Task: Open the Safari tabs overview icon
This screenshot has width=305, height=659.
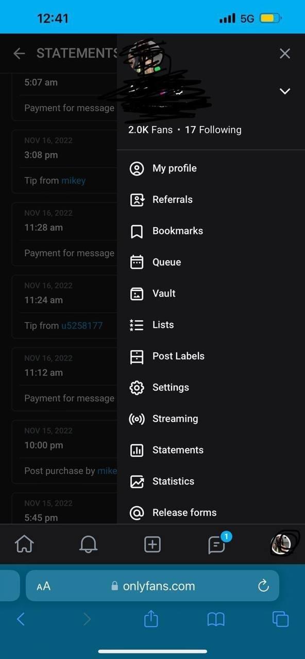Action: [280, 618]
